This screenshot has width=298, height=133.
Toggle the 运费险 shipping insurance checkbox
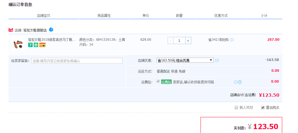click(x=158, y=81)
